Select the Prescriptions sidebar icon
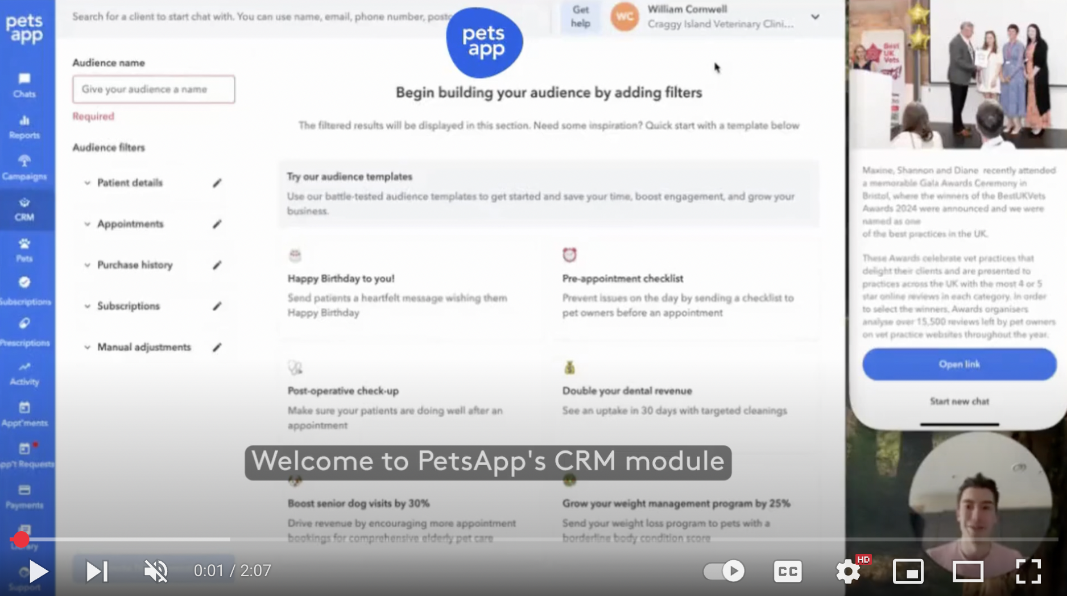The image size is (1067, 596). pyautogui.click(x=24, y=330)
